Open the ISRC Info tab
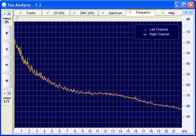Screen dimensions: 196x136 tap(84, 13)
